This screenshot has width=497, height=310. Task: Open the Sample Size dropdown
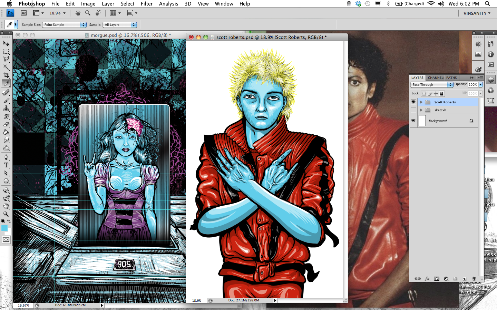(64, 25)
